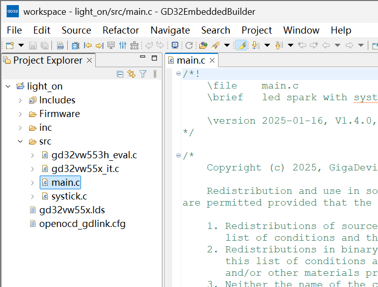Click the yellow left-arrow-to-bar icon
Image resolution: width=378 pixels, height=287 pixels.
click(88, 45)
